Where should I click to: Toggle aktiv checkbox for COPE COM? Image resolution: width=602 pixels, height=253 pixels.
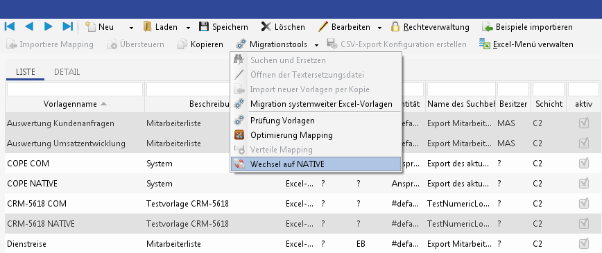point(584,163)
